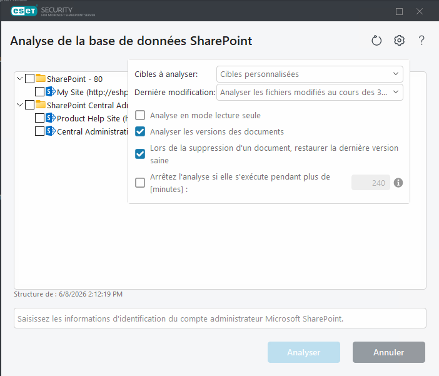Enable Analyse en mode lecture seule
Image resolution: width=439 pixels, height=376 pixels.
tap(140, 115)
